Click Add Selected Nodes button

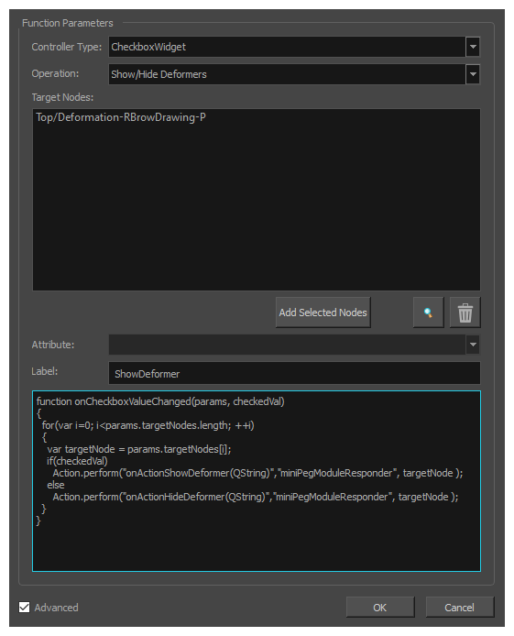pyautogui.click(x=323, y=313)
